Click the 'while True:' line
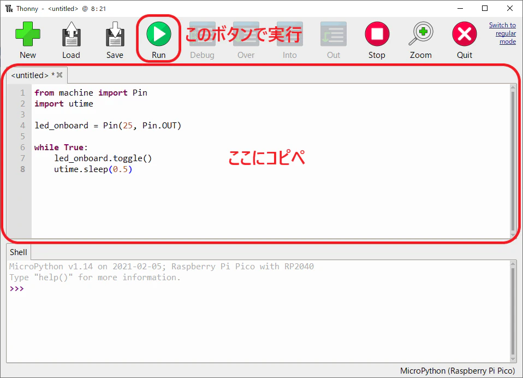The width and height of the screenshot is (523, 378). [61, 147]
